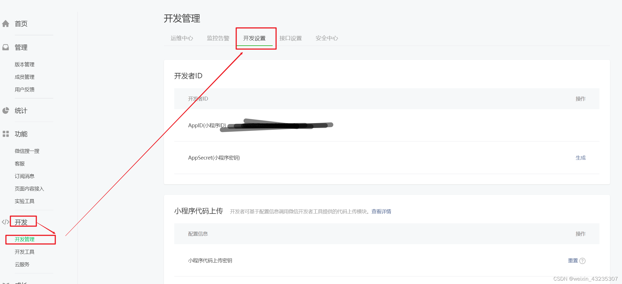622x284 pixels.
Task: Click 生成 to generate AppSecret
Action: [x=580, y=158]
